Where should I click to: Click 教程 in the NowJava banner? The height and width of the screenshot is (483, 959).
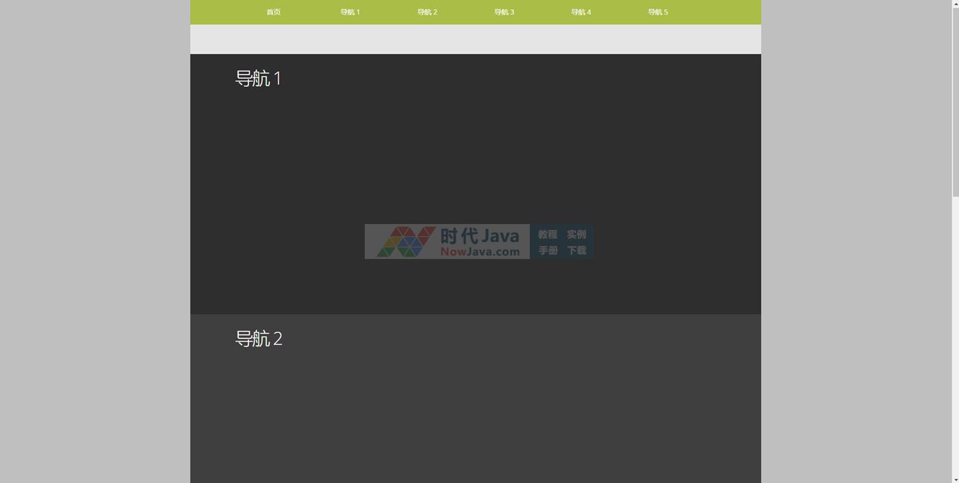[x=547, y=234]
